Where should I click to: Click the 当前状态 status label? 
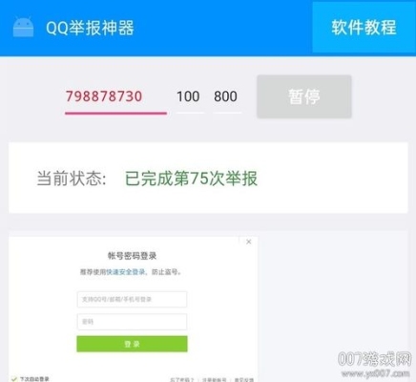pyautogui.click(x=72, y=179)
